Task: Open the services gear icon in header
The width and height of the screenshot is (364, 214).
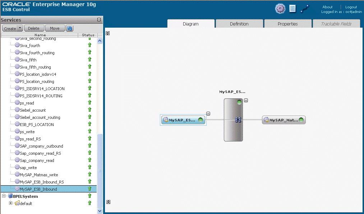Action: click(x=280, y=9)
